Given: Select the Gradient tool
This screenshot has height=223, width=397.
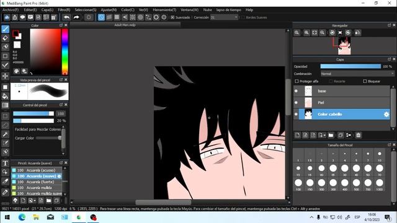Looking at the screenshot, I should click(6, 105).
